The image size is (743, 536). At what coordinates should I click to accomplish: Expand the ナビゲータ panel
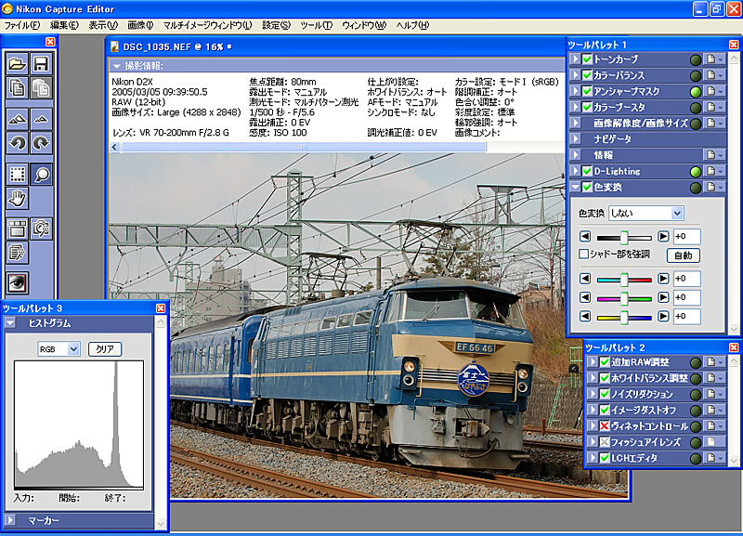(x=575, y=139)
